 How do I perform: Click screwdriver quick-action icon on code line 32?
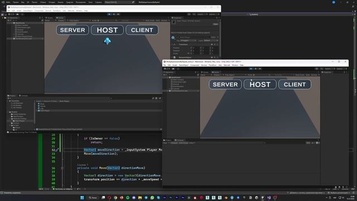pyautogui.click(x=57, y=150)
